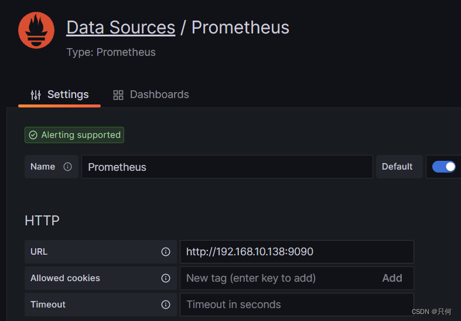Click the Name input field
Screen dimensions: 461x321
click(227, 167)
